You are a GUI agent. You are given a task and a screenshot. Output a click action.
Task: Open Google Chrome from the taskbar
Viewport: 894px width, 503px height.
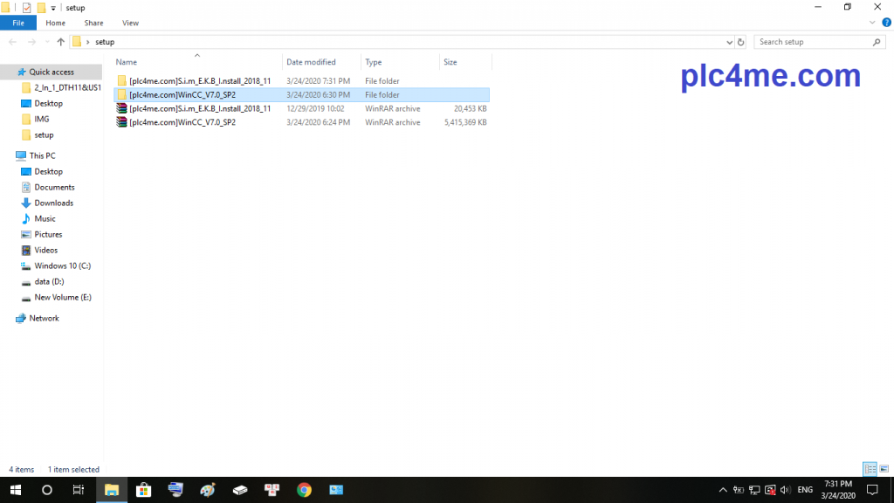(304, 490)
